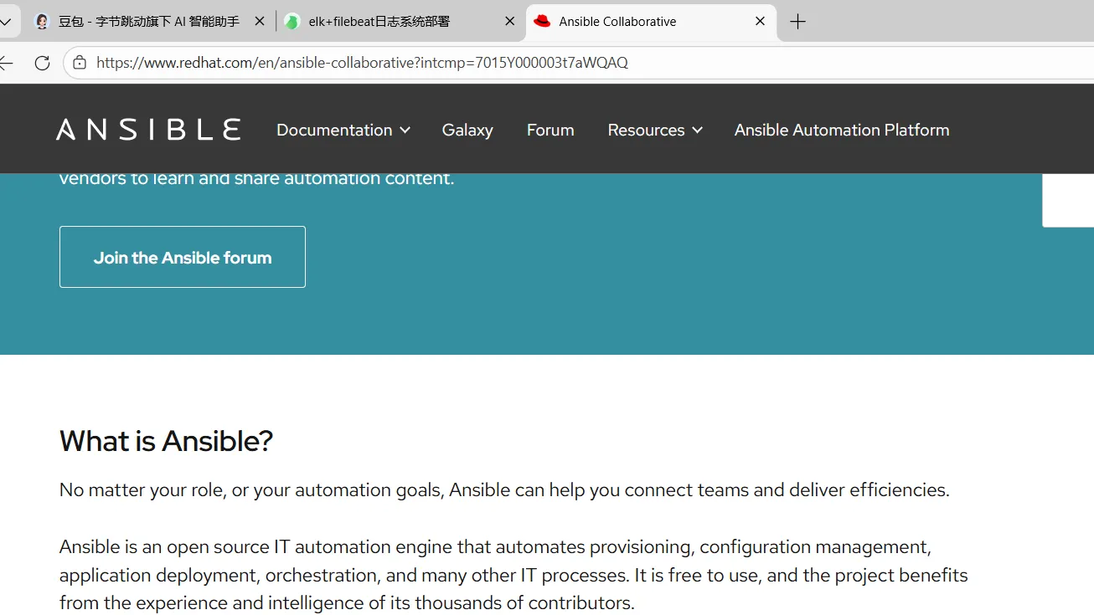Click the avatar favicon on 豆包 tab
Screen dimensions: 1094x615
42,22
